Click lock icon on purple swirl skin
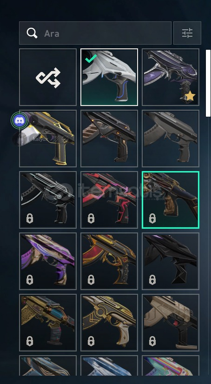 tap(30, 279)
